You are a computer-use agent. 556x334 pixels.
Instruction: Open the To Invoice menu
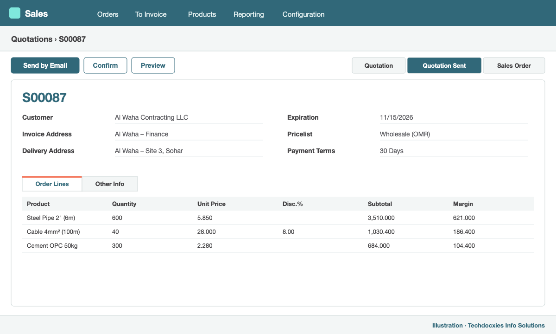151,14
